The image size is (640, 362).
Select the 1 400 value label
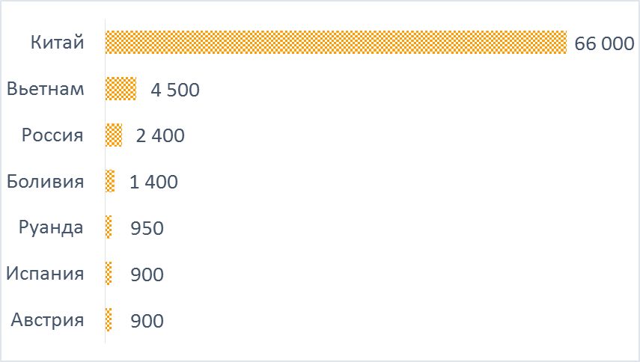coord(153,182)
